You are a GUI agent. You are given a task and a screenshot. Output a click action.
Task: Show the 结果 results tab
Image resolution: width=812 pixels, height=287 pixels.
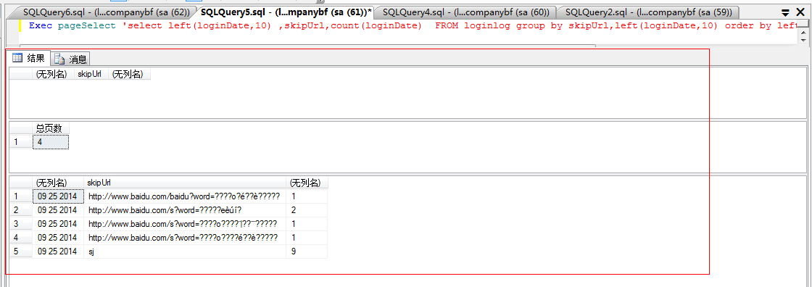[28, 58]
